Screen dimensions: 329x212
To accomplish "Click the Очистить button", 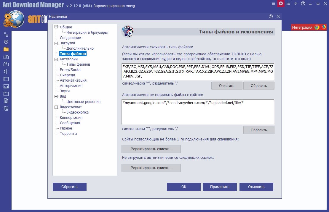I will coord(227,86).
